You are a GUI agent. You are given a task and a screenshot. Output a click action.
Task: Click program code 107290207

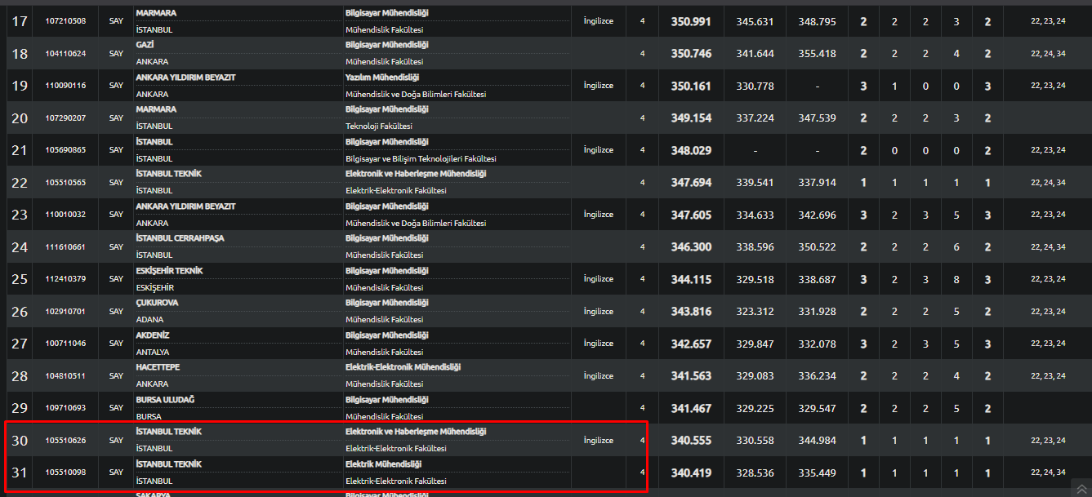66,118
